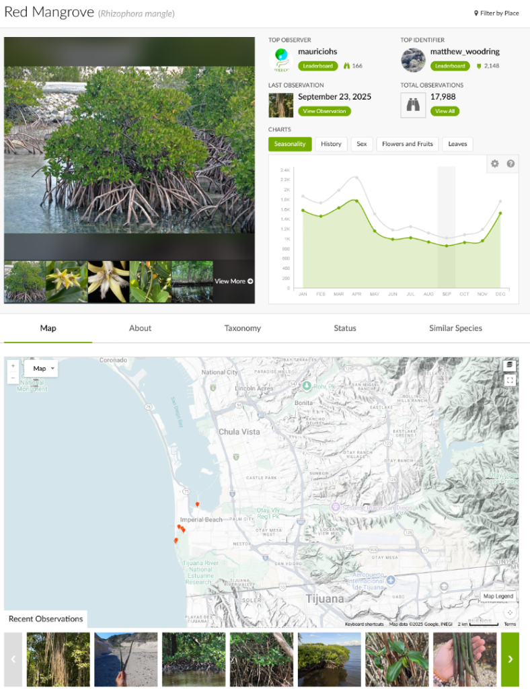Open the Similar Species tab

click(455, 328)
